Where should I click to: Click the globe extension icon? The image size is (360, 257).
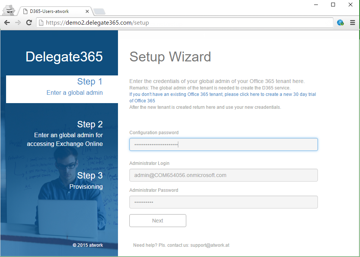coord(341,22)
